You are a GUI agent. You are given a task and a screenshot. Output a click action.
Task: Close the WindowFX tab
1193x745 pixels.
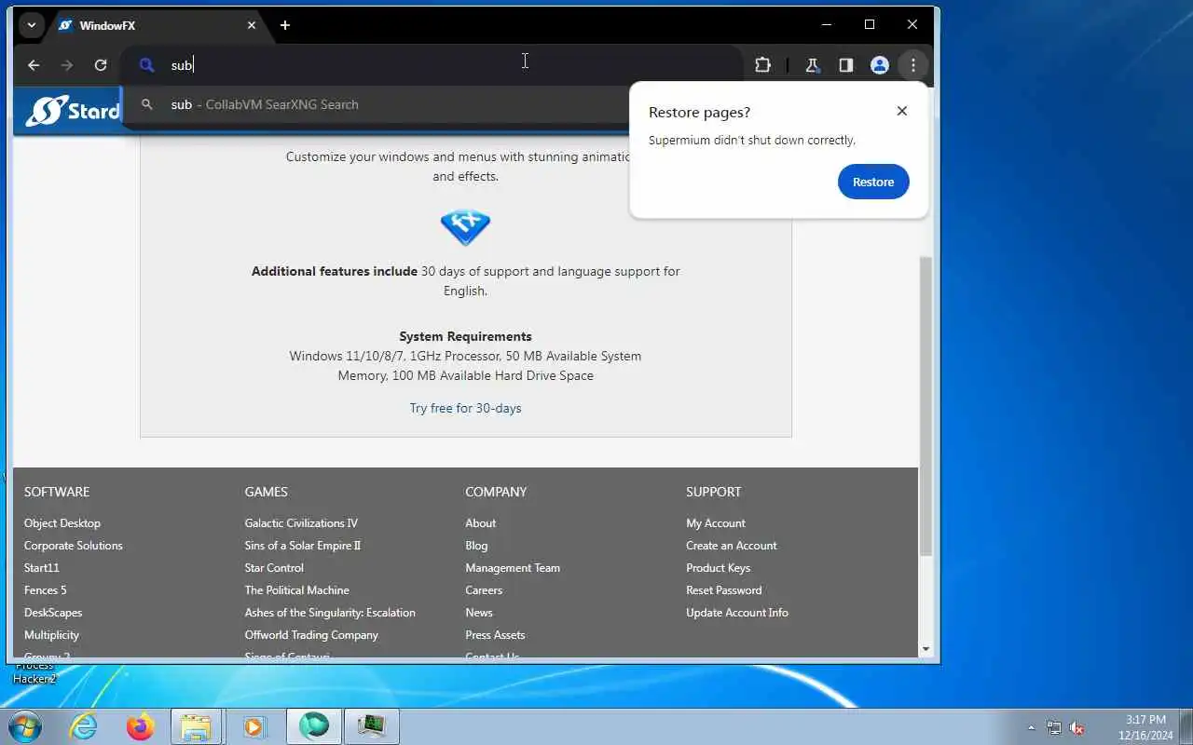[x=252, y=25]
